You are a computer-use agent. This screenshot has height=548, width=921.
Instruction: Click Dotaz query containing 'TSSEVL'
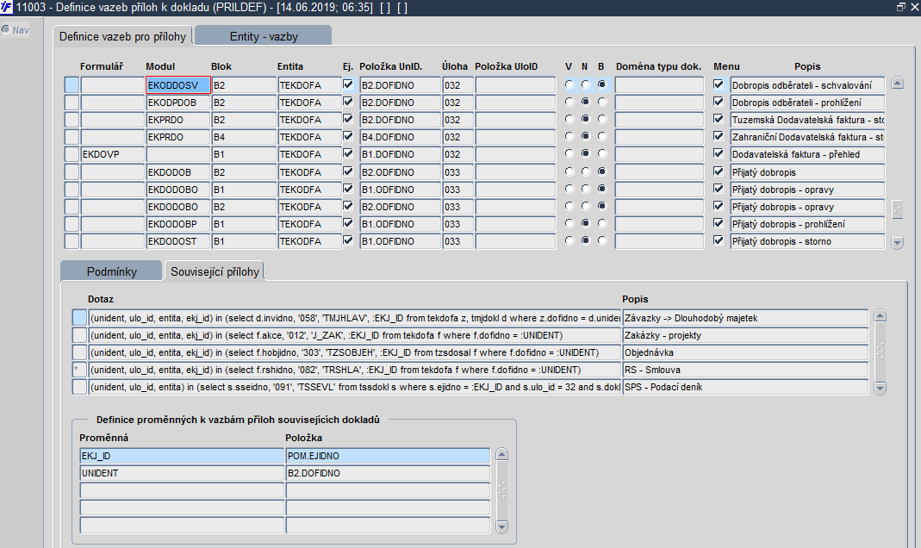point(354,387)
